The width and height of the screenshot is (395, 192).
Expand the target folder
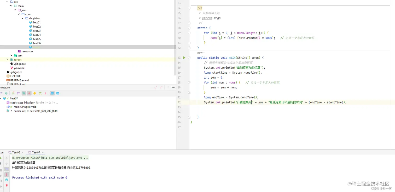[7, 60]
